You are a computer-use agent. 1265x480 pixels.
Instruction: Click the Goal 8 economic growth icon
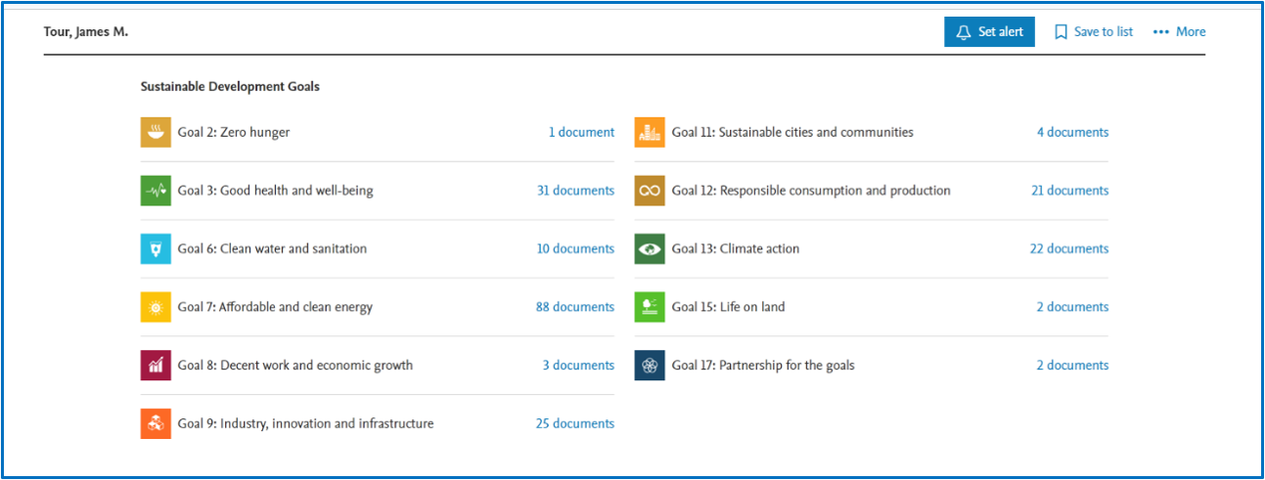pos(156,366)
